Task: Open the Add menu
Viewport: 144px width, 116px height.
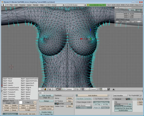Action: pyautogui.click(x=16, y=5)
